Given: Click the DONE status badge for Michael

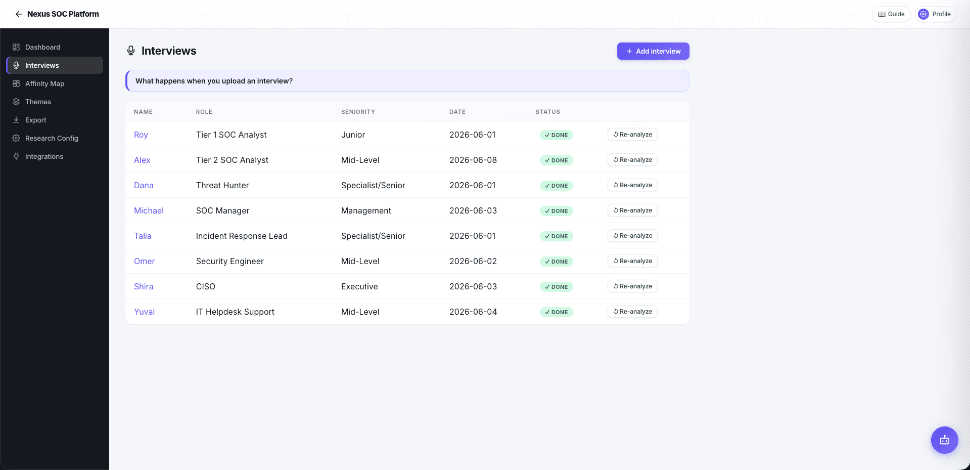Looking at the screenshot, I should click(556, 211).
